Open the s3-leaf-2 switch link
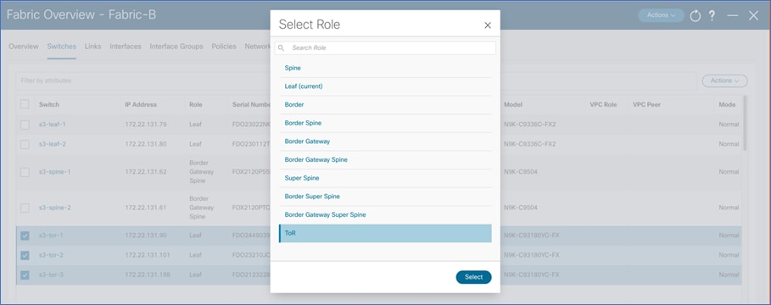Screen dimensions: 771x305 click(52, 144)
